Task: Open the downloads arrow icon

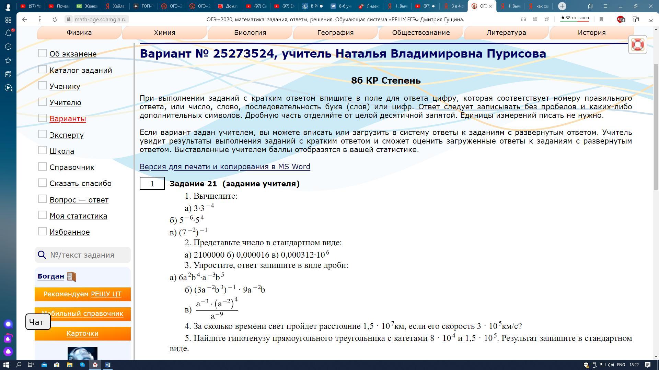Action: click(x=651, y=20)
